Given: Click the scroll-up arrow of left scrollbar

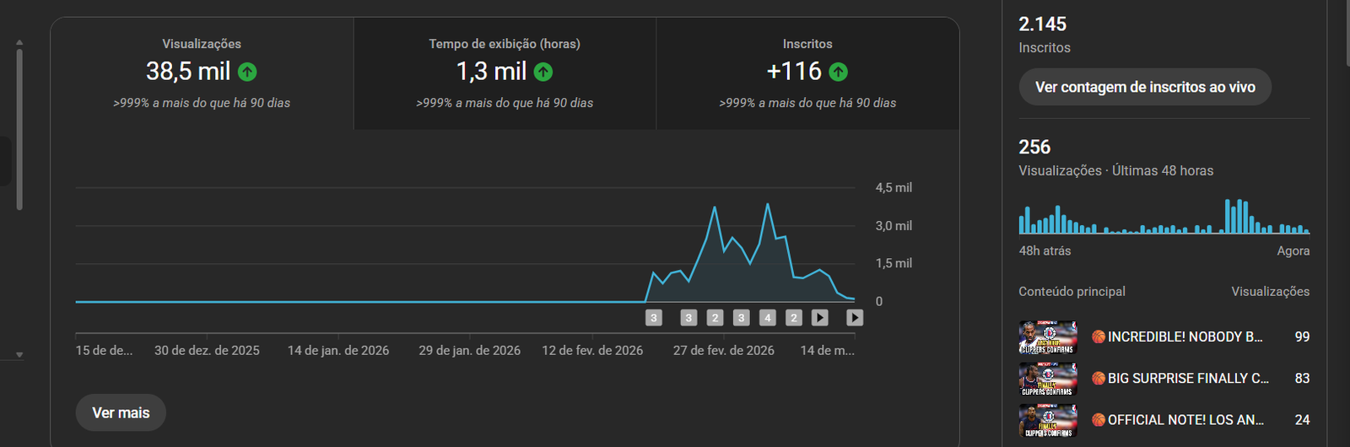Looking at the screenshot, I should click(19, 42).
